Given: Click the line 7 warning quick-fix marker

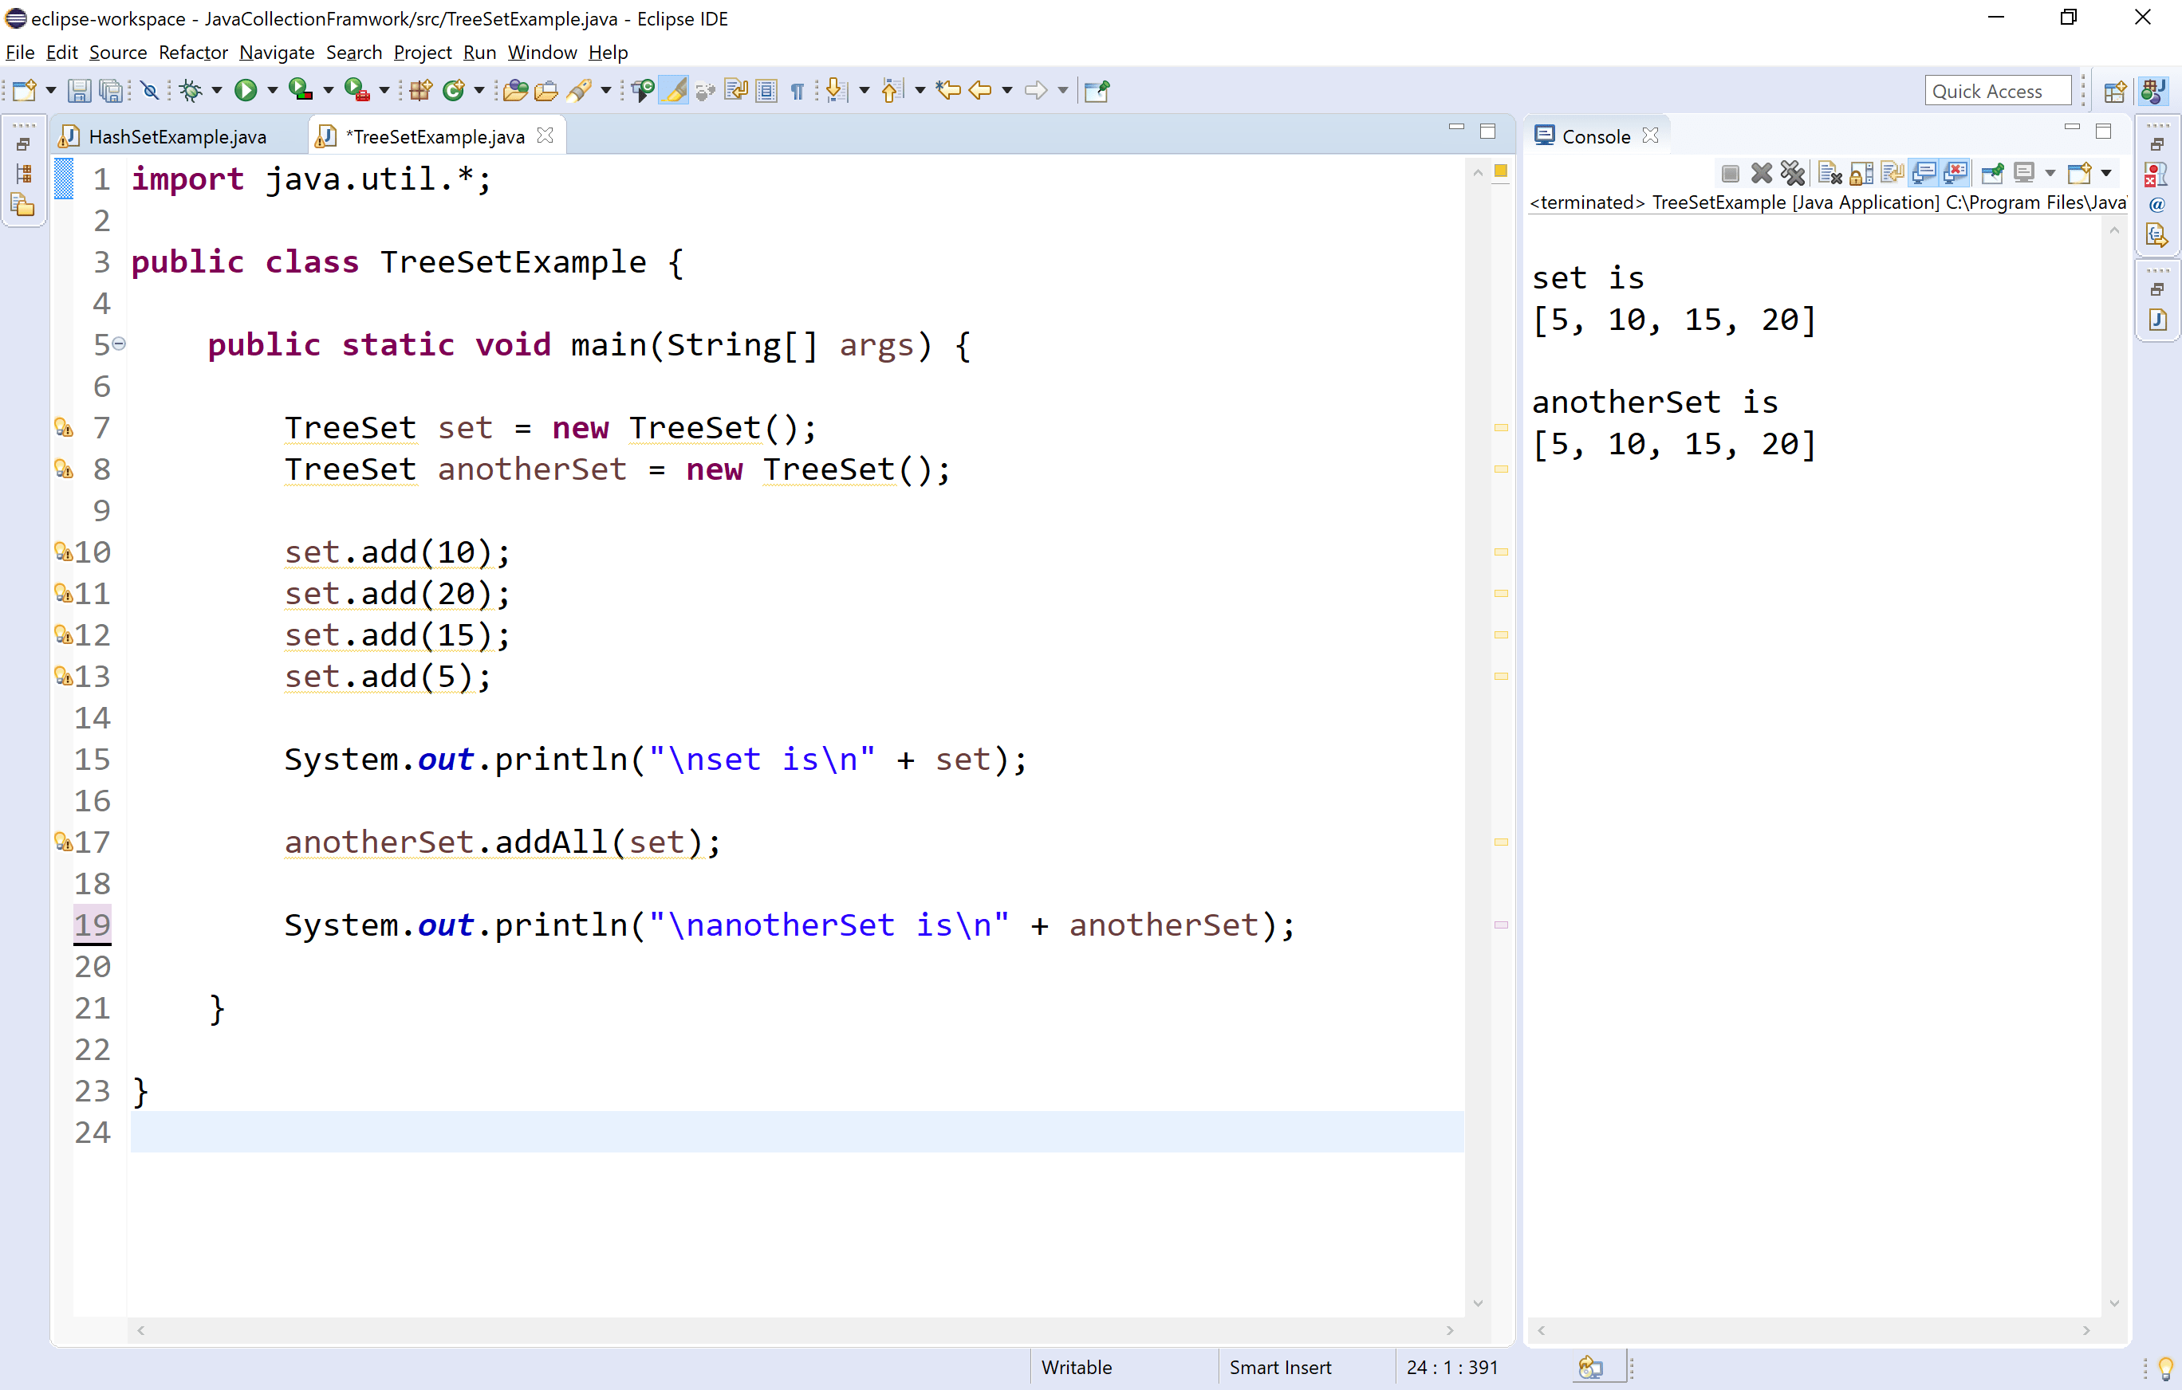Looking at the screenshot, I should pos(64,427).
